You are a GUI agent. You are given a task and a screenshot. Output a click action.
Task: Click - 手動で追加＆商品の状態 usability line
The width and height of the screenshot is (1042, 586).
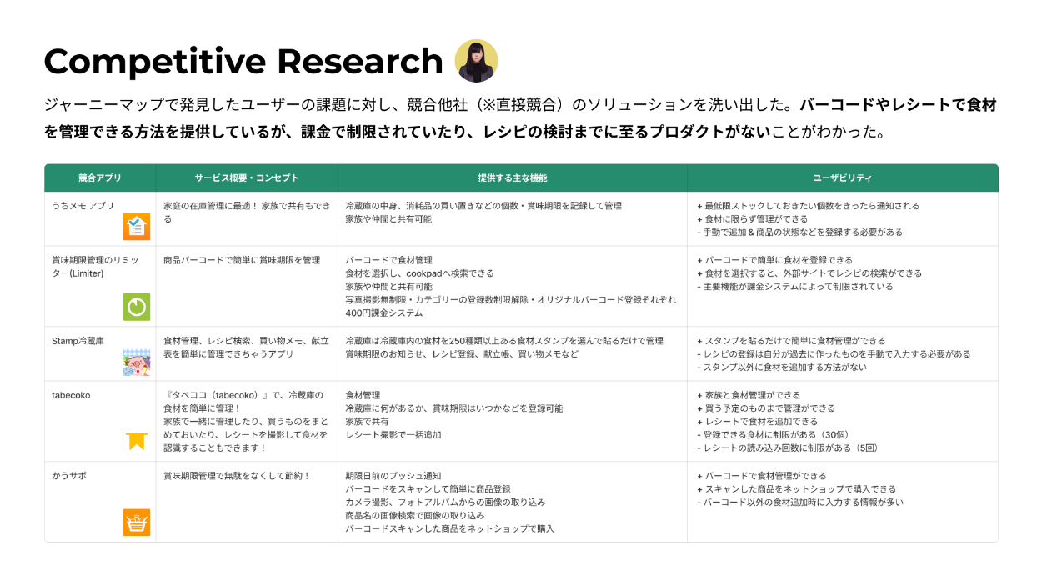pos(799,233)
